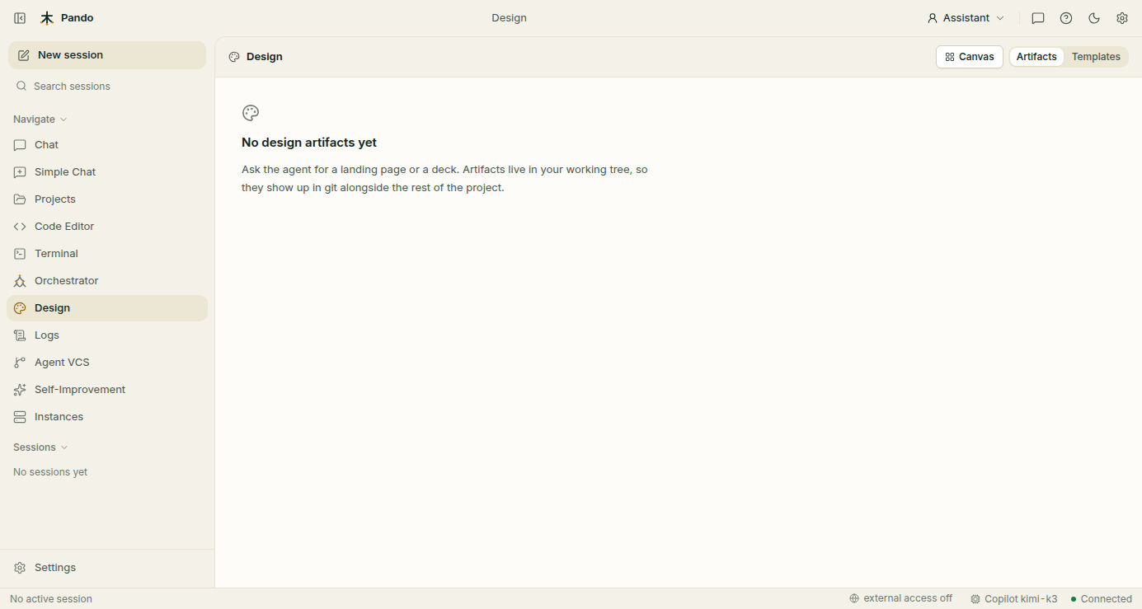Collapse the Navigate section
This screenshot has height=609, width=1142.
[x=40, y=119]
